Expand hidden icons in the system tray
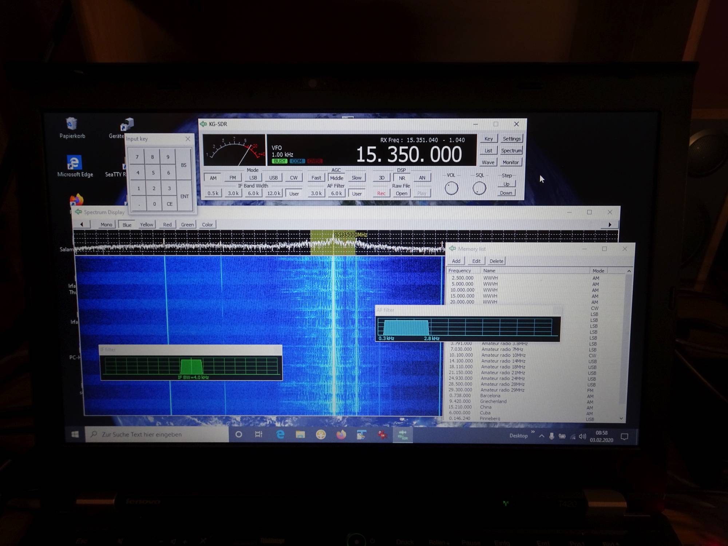This screenshot has height=546, width=728. (541, 435)
